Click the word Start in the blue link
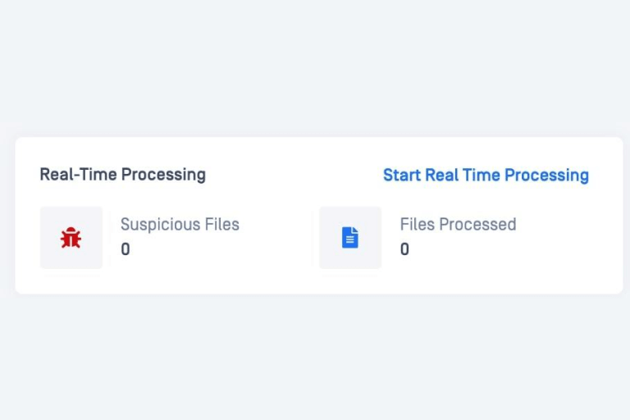This screenshot has height=420, width=630. click(x=402, y=175)
